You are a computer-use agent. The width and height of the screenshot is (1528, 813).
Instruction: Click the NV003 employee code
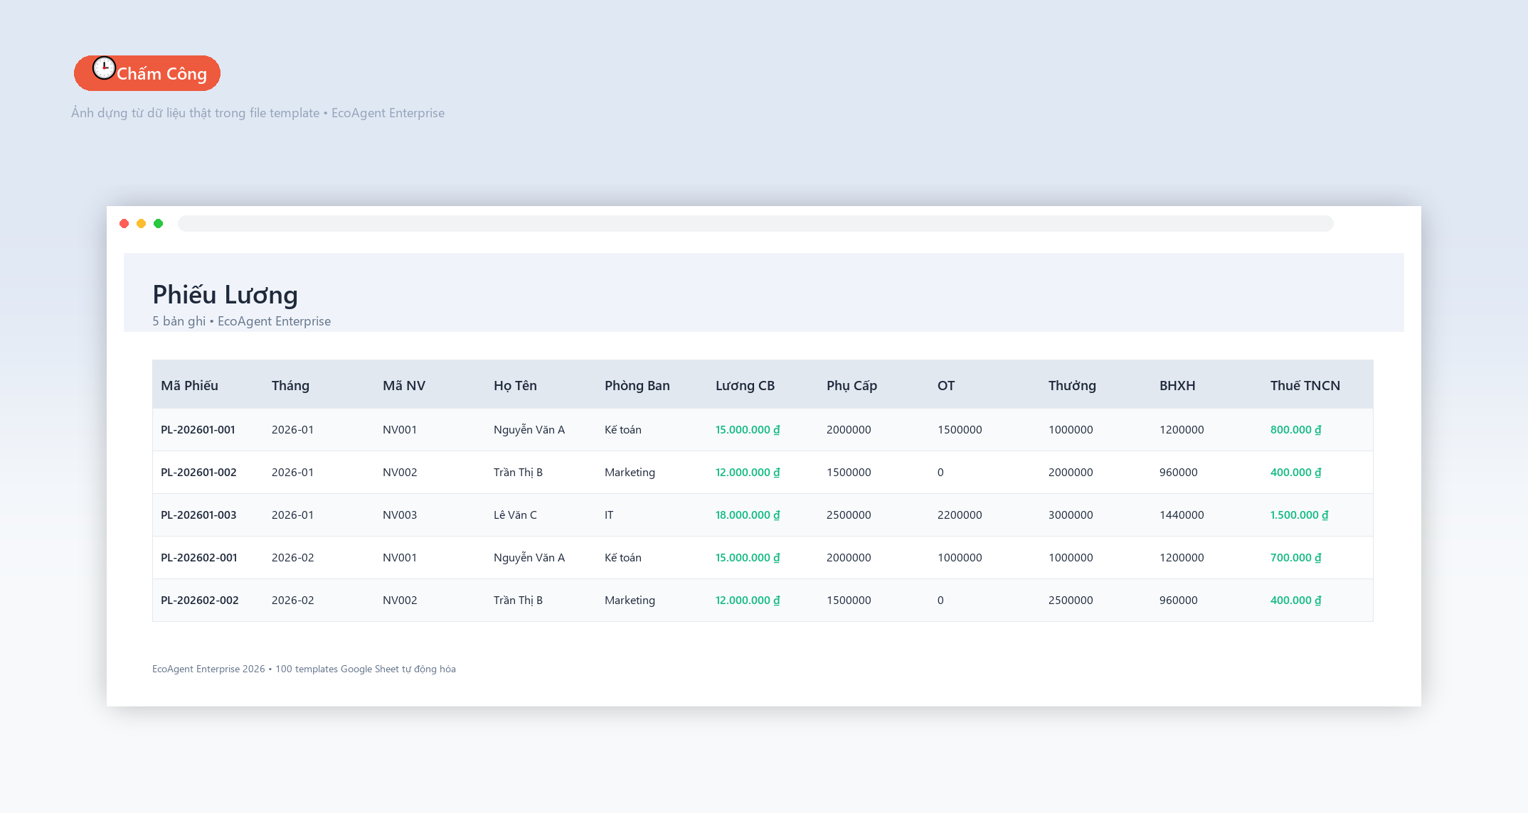click(x=400, y=515)
